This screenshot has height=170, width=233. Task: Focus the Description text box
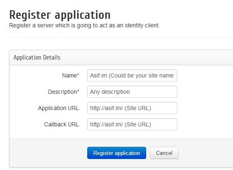(132, 92)
